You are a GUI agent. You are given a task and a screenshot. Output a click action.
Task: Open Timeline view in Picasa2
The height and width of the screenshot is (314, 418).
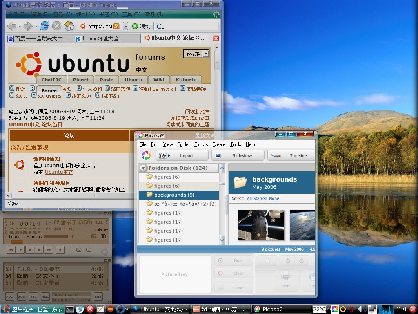(291, 155)
